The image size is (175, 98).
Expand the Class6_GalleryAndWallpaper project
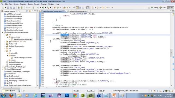point(2,67)
